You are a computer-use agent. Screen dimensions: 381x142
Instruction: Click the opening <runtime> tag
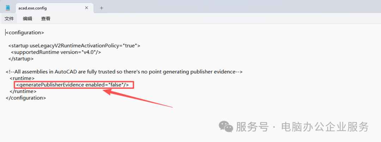(x=22, y=78)
